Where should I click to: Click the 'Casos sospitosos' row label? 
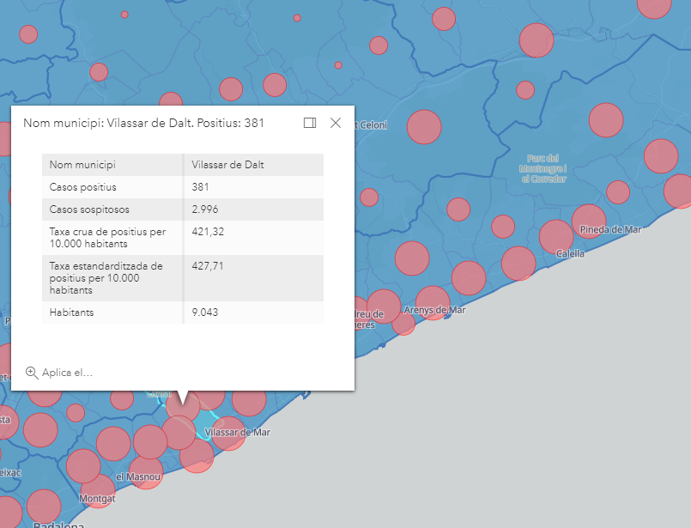point(89,209)
